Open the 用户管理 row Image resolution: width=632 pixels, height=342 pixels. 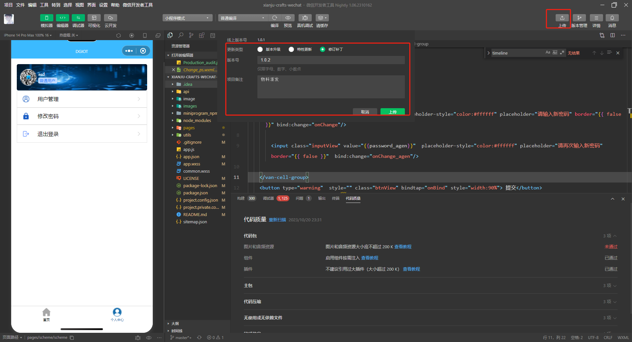click(x=82, y=99)
